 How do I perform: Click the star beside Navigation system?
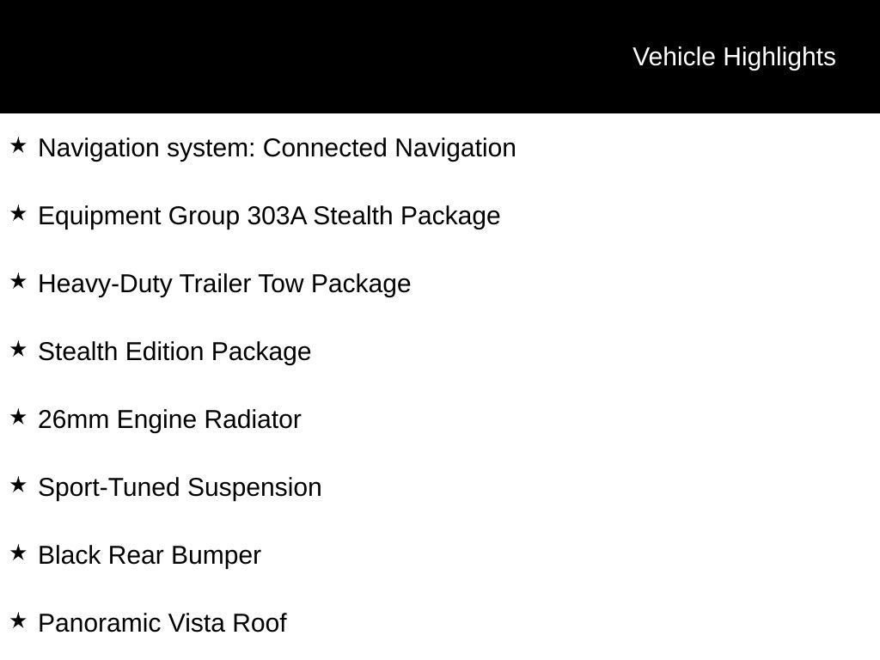click(x=18, y=146)
